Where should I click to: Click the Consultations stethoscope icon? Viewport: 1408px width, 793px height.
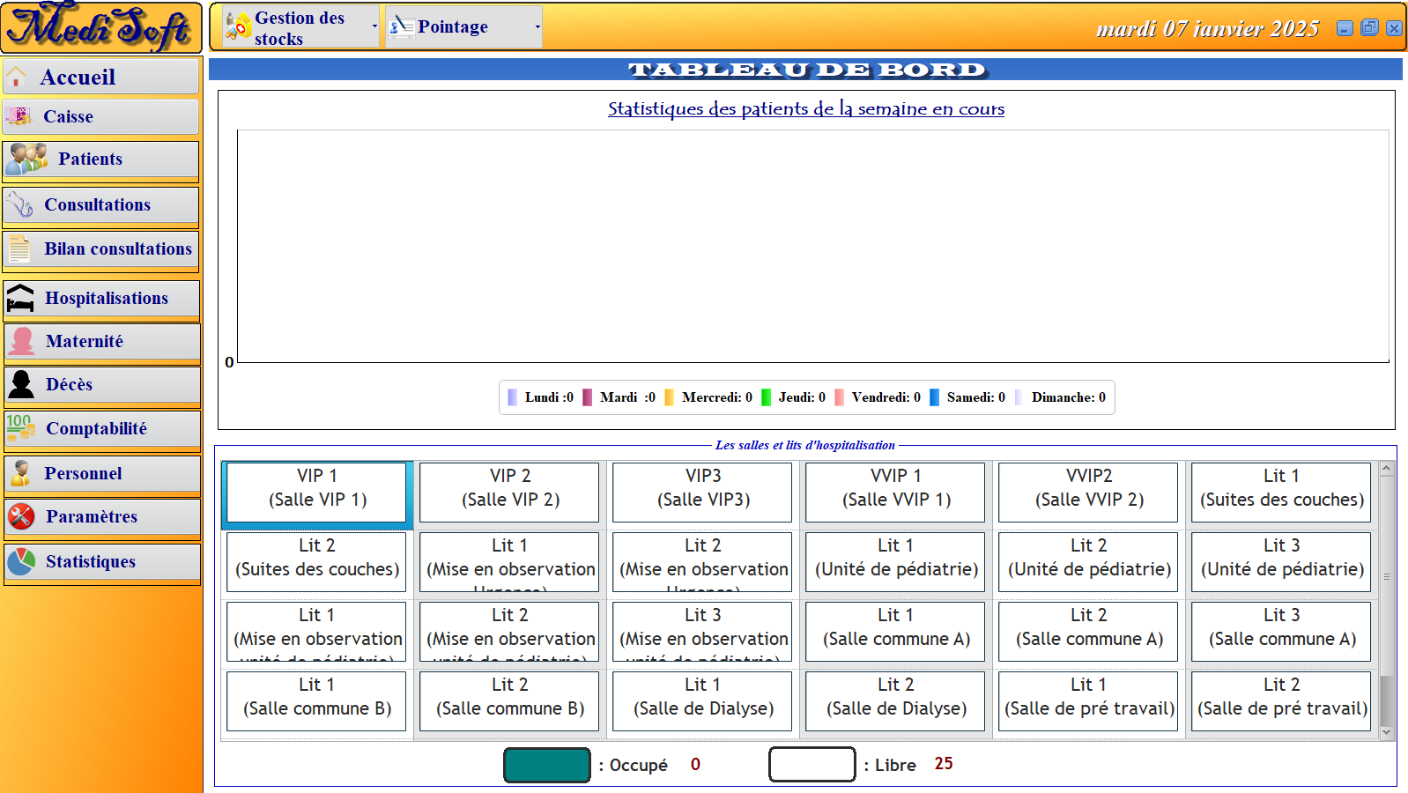[19, 205]
